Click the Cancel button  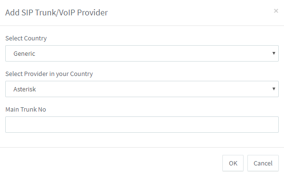(263, 163)
